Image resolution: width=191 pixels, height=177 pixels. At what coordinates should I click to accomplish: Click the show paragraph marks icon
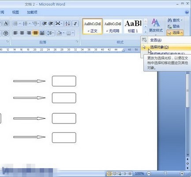pyautogui.click(x=75, y=23)
